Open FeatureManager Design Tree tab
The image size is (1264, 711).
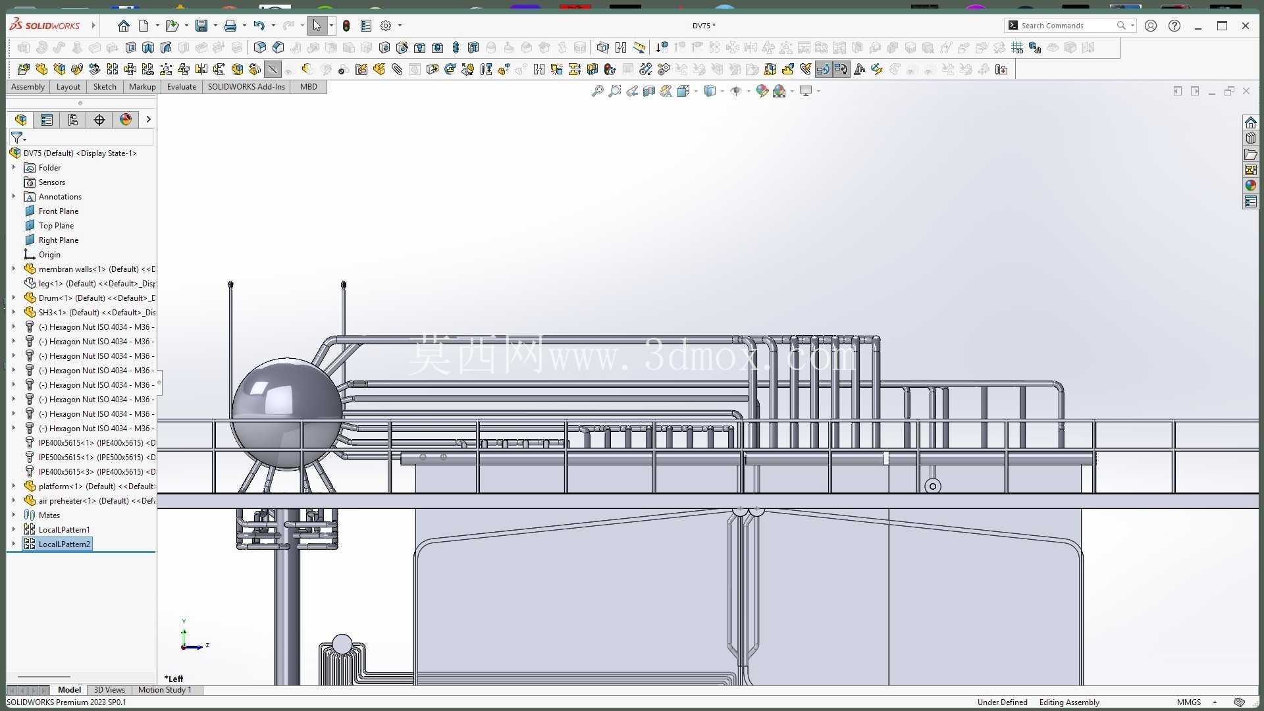[x=20, y=119]
